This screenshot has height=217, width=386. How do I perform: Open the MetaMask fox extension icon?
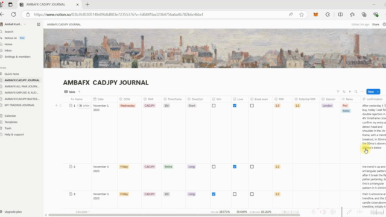[315, 14]
